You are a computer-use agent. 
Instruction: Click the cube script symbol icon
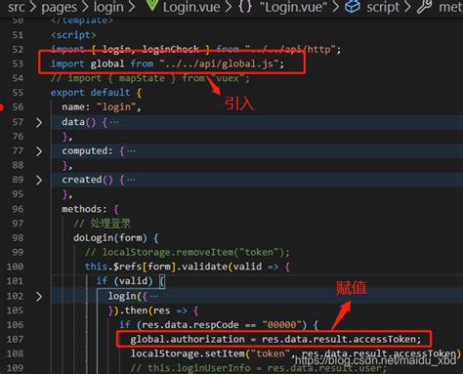click(353, 7)
